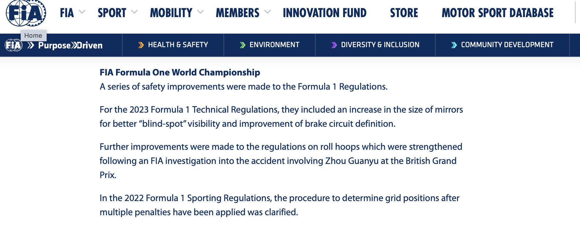Click the FIA Formula One World Championship heading
This screenshot has height=227, width=580.
click(x=180, y=72)
